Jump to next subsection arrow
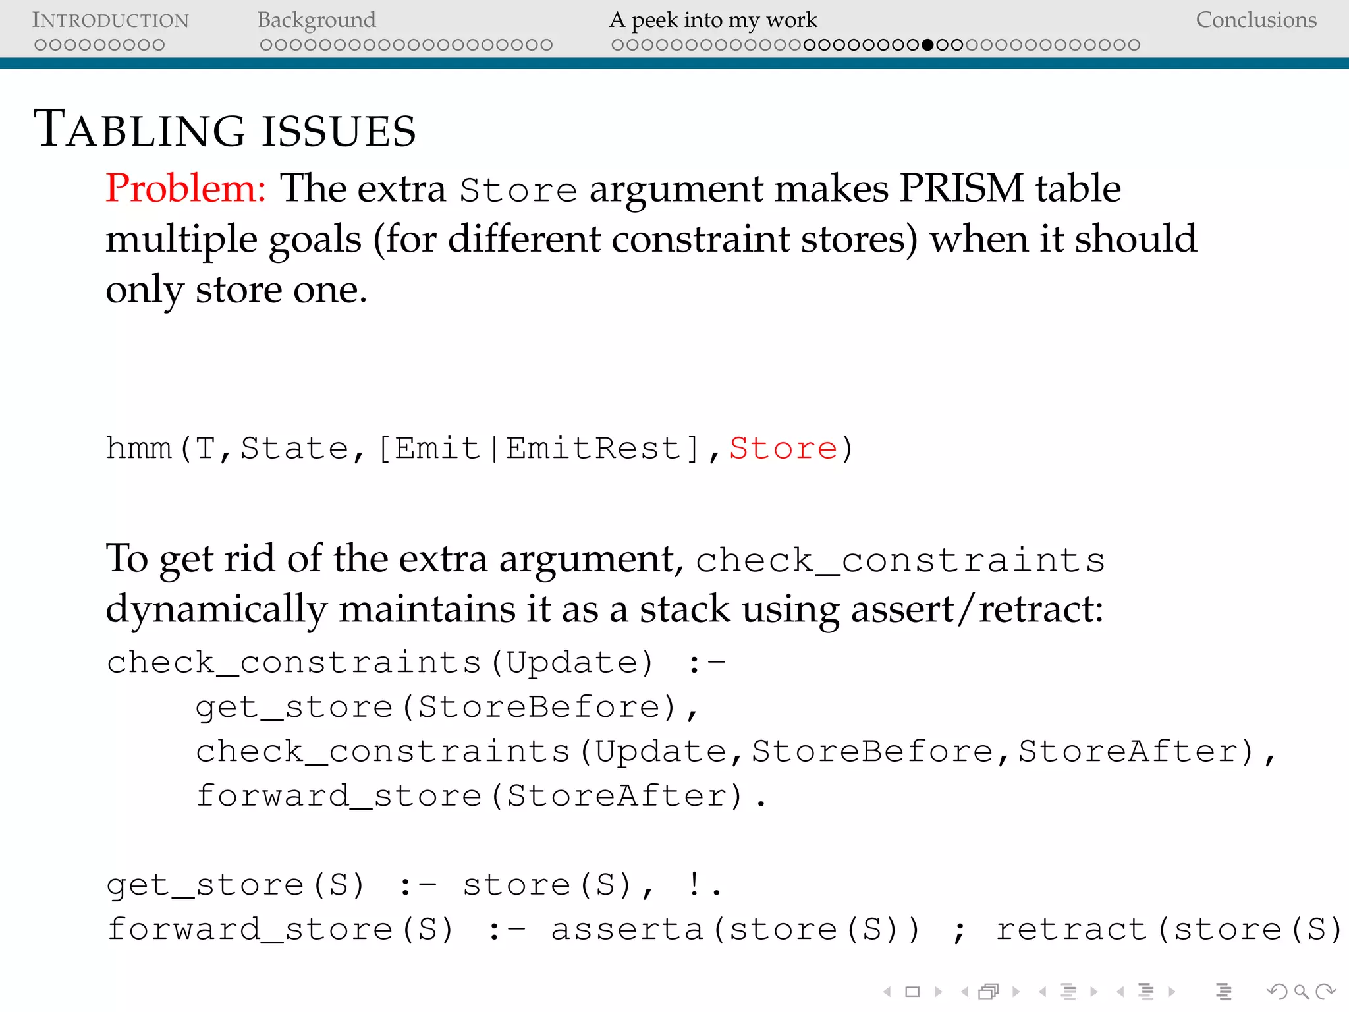Viewport: 1349px width, 1012px height. point(1093,992)
